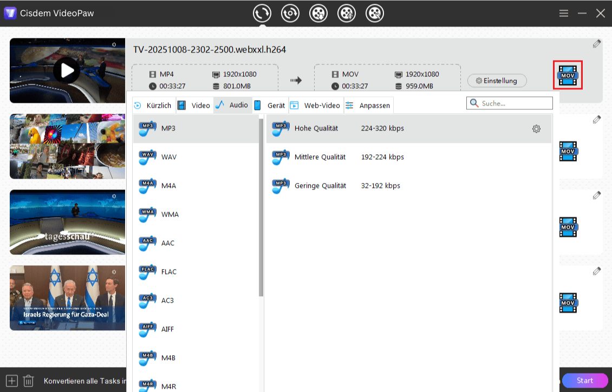Play the first video thumbnail
Screen dimensions: 612x392
tap(67, 70)
